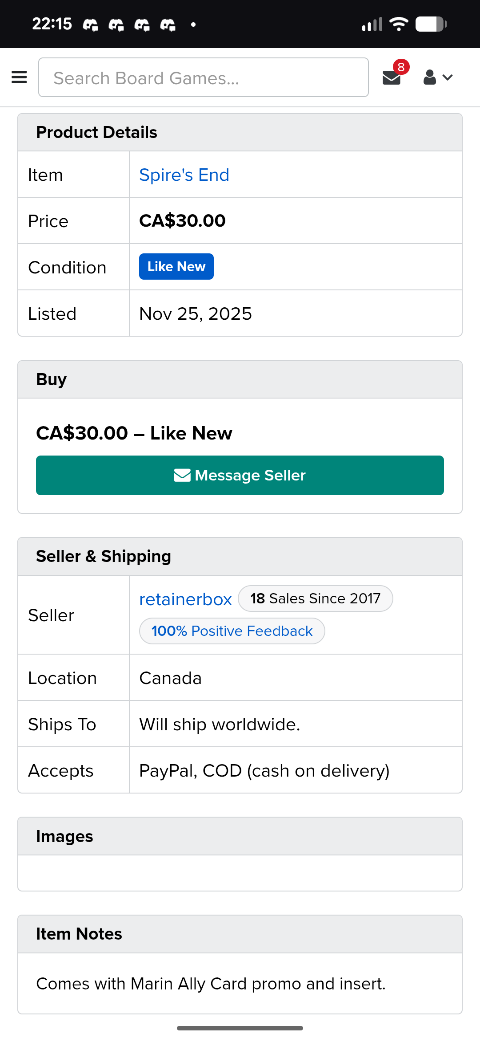
Task: Open the 100% Positive Feedback link
Action: (232, 631)
